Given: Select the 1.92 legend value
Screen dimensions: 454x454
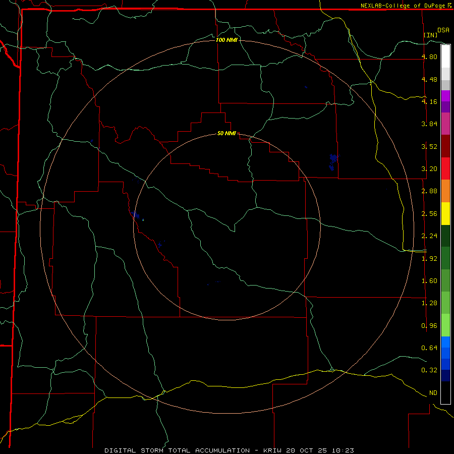Looking at the screenshot, I should point(429,259).
